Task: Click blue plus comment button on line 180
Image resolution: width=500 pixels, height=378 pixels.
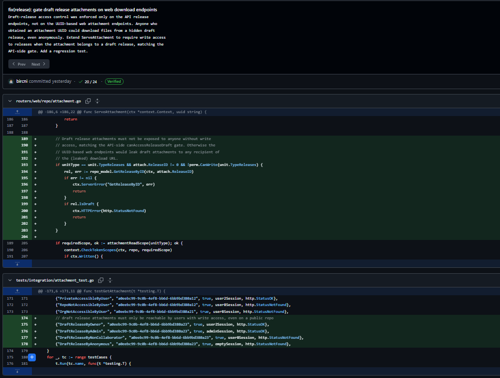Action: 32,357
